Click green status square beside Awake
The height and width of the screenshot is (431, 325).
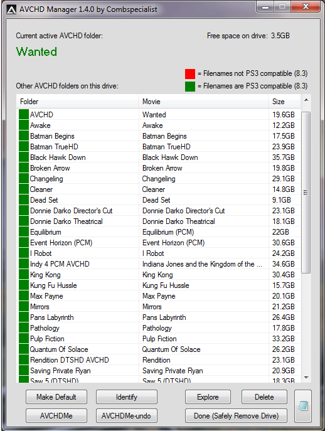(x=24, y=125)
